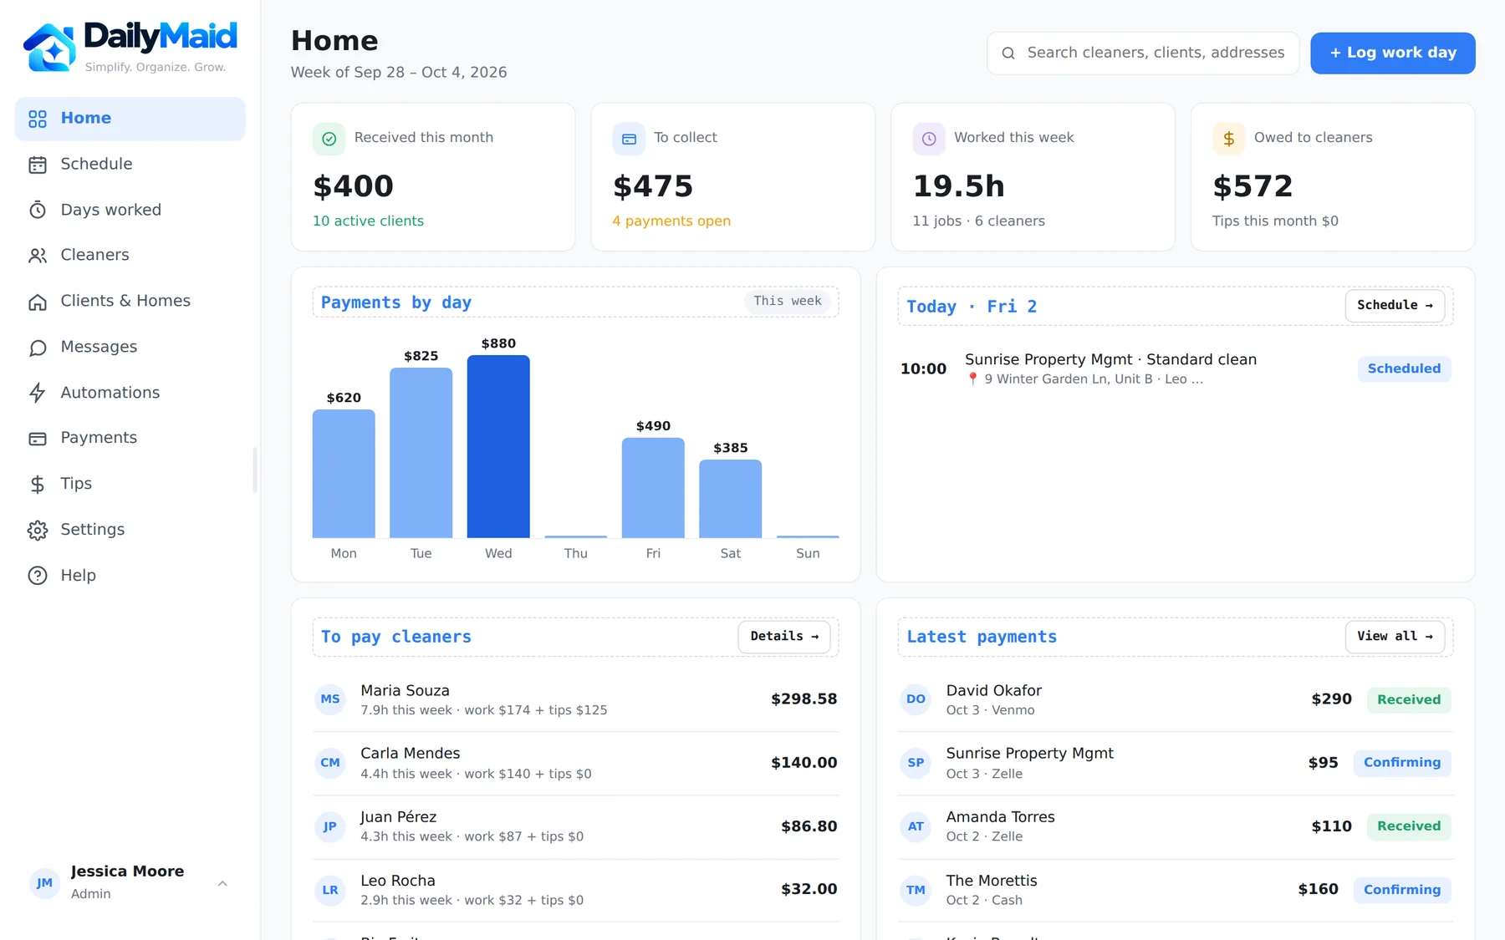
Task: Click the CM avatar for Carla Mendes
Action: (330, 763)
